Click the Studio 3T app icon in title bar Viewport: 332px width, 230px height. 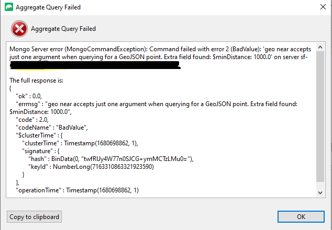click(9, 7)
